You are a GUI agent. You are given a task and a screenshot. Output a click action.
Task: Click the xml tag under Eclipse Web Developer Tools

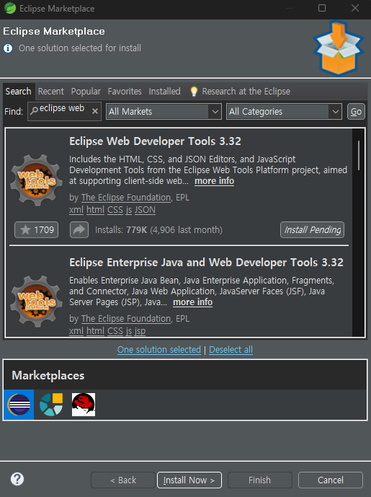[76, 210]
